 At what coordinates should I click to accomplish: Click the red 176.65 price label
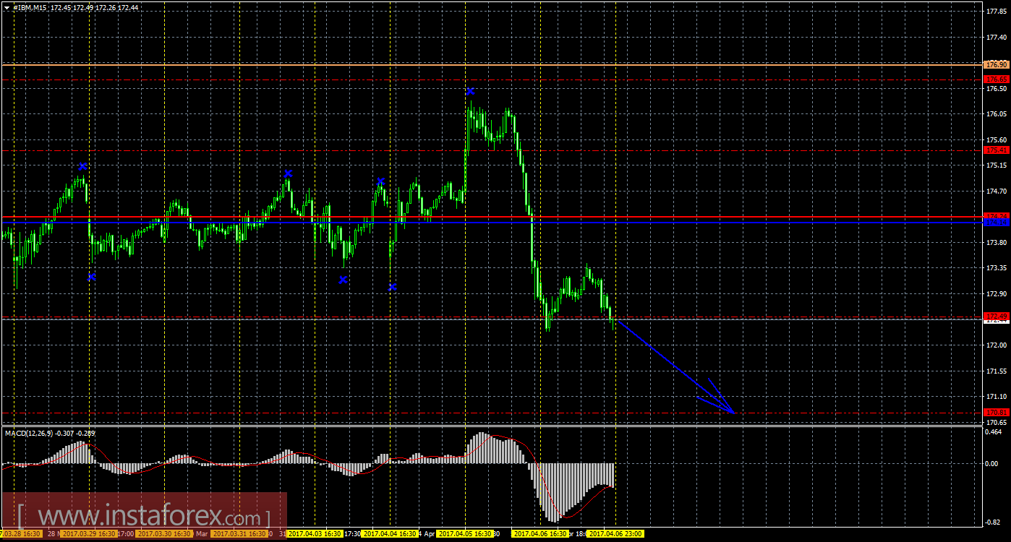[x=997, y=79]
